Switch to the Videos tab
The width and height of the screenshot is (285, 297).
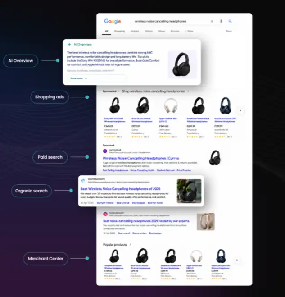(149, 31)
